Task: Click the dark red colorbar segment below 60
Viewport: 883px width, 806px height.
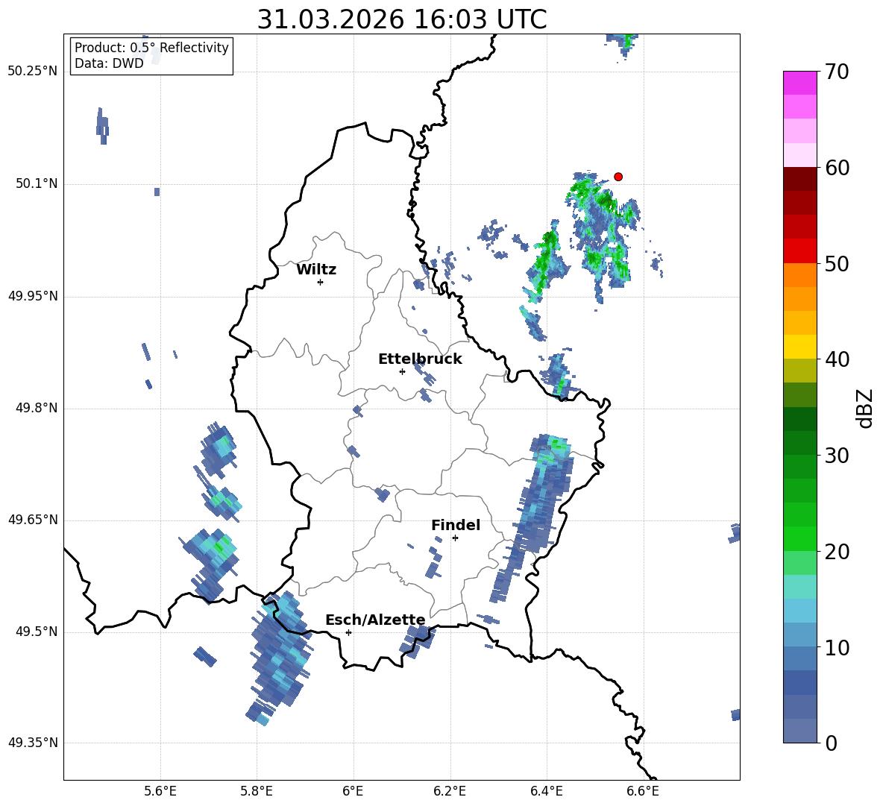Action: click(799, 179)
